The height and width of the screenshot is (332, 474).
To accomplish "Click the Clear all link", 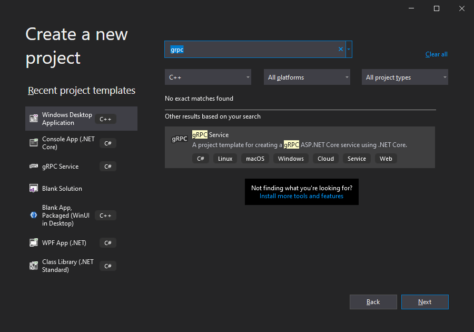I will point(436,54).
